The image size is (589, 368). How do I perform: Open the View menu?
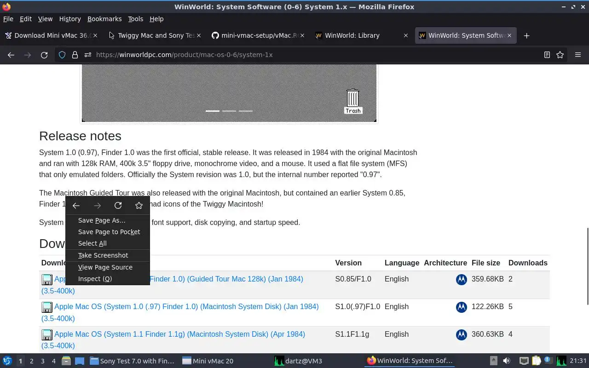[45, 19]
